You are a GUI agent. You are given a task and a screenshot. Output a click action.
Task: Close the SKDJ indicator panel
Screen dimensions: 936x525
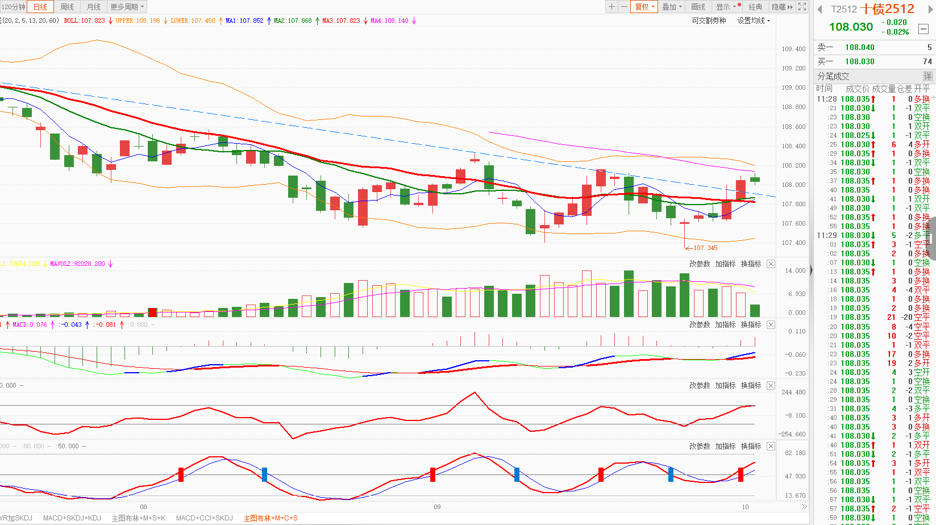coord(771,446)
